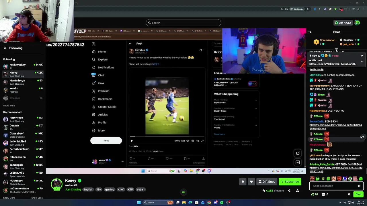367x206 pixels.
Task: Open asmongold recommended channel
Action: click(23, 166)
